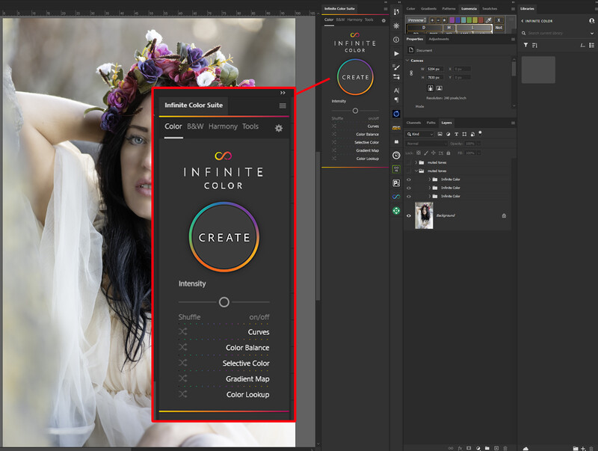Viewport: 598px width, 451px height.
Task: Click the Lumenzia M button
Action: (449, 28)
